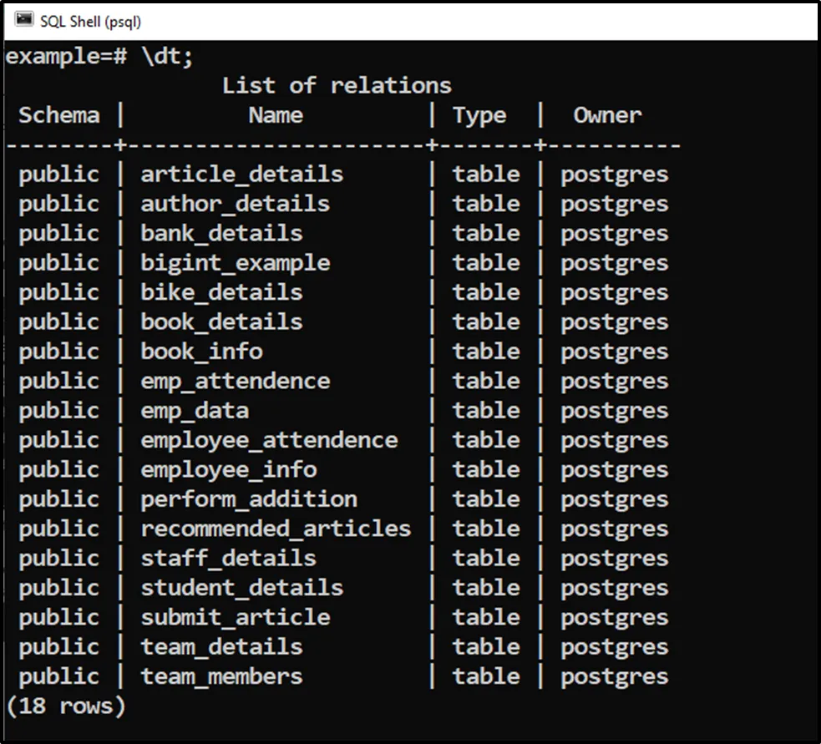Viewport: 821px width, 744px height.
Task: Click the (18 rows) result summary
Action: coord(66,706)
